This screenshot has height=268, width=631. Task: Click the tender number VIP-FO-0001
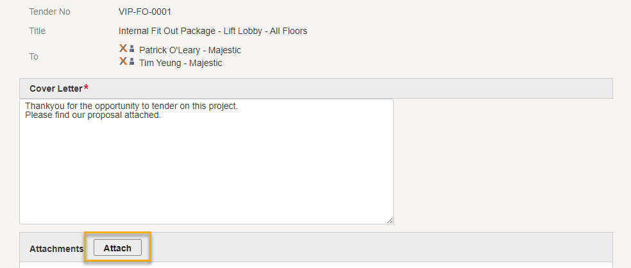pyautogui.click(x=145, y=12)
